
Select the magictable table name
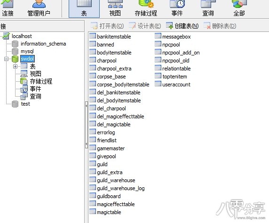pos(109,212)
